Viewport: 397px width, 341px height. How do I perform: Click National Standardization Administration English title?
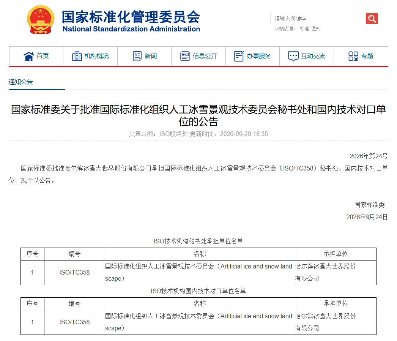click(131, 29)
